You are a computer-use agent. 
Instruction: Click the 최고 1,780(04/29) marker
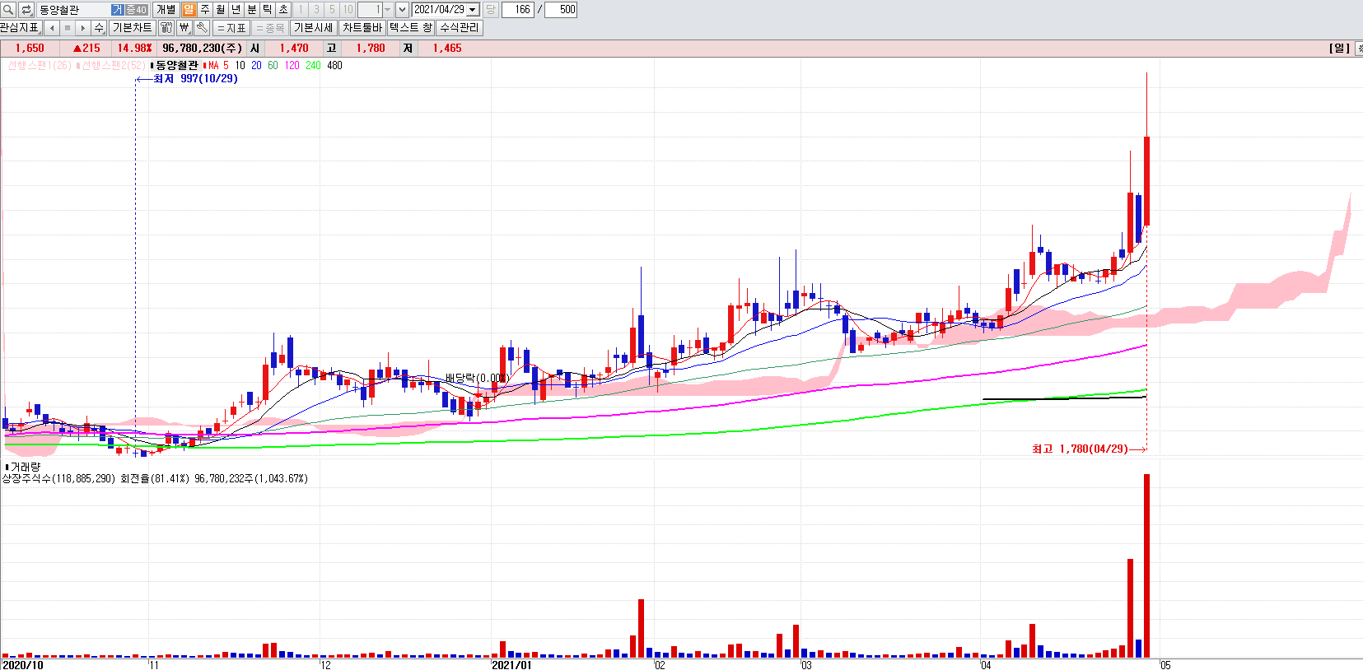[x=1080, y=449]
